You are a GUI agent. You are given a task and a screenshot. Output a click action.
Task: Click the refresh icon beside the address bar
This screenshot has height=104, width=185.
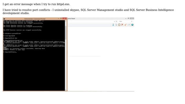point(116,21)
